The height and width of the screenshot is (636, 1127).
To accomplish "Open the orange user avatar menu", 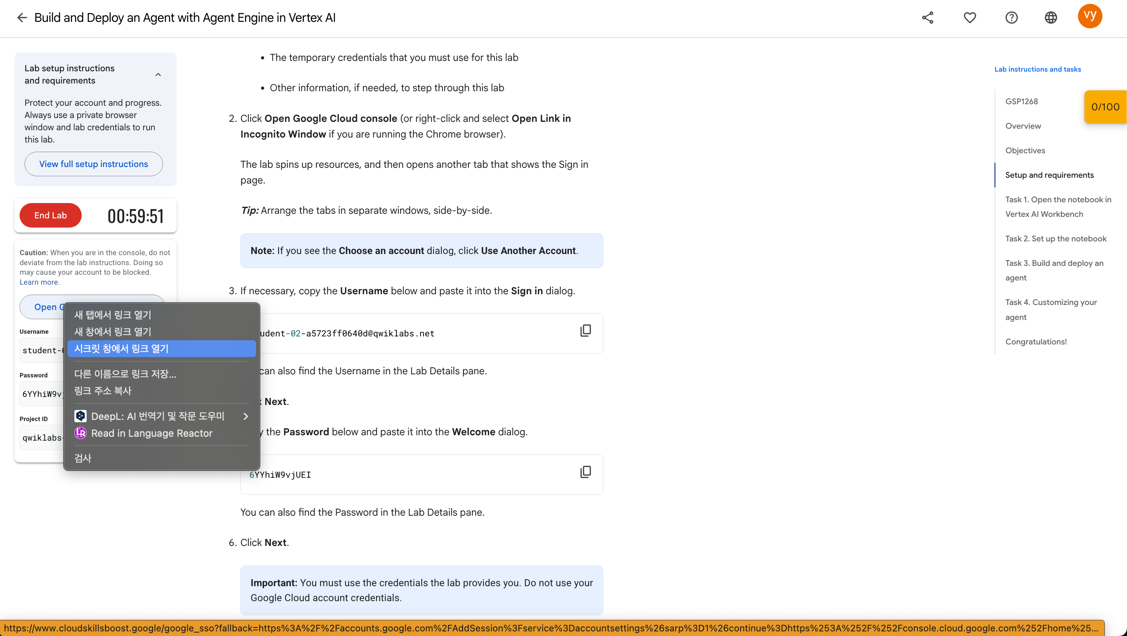I will tap(1089, 16).
